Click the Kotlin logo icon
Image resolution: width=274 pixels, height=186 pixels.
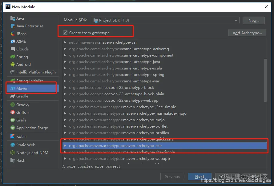tap(13, 136)
